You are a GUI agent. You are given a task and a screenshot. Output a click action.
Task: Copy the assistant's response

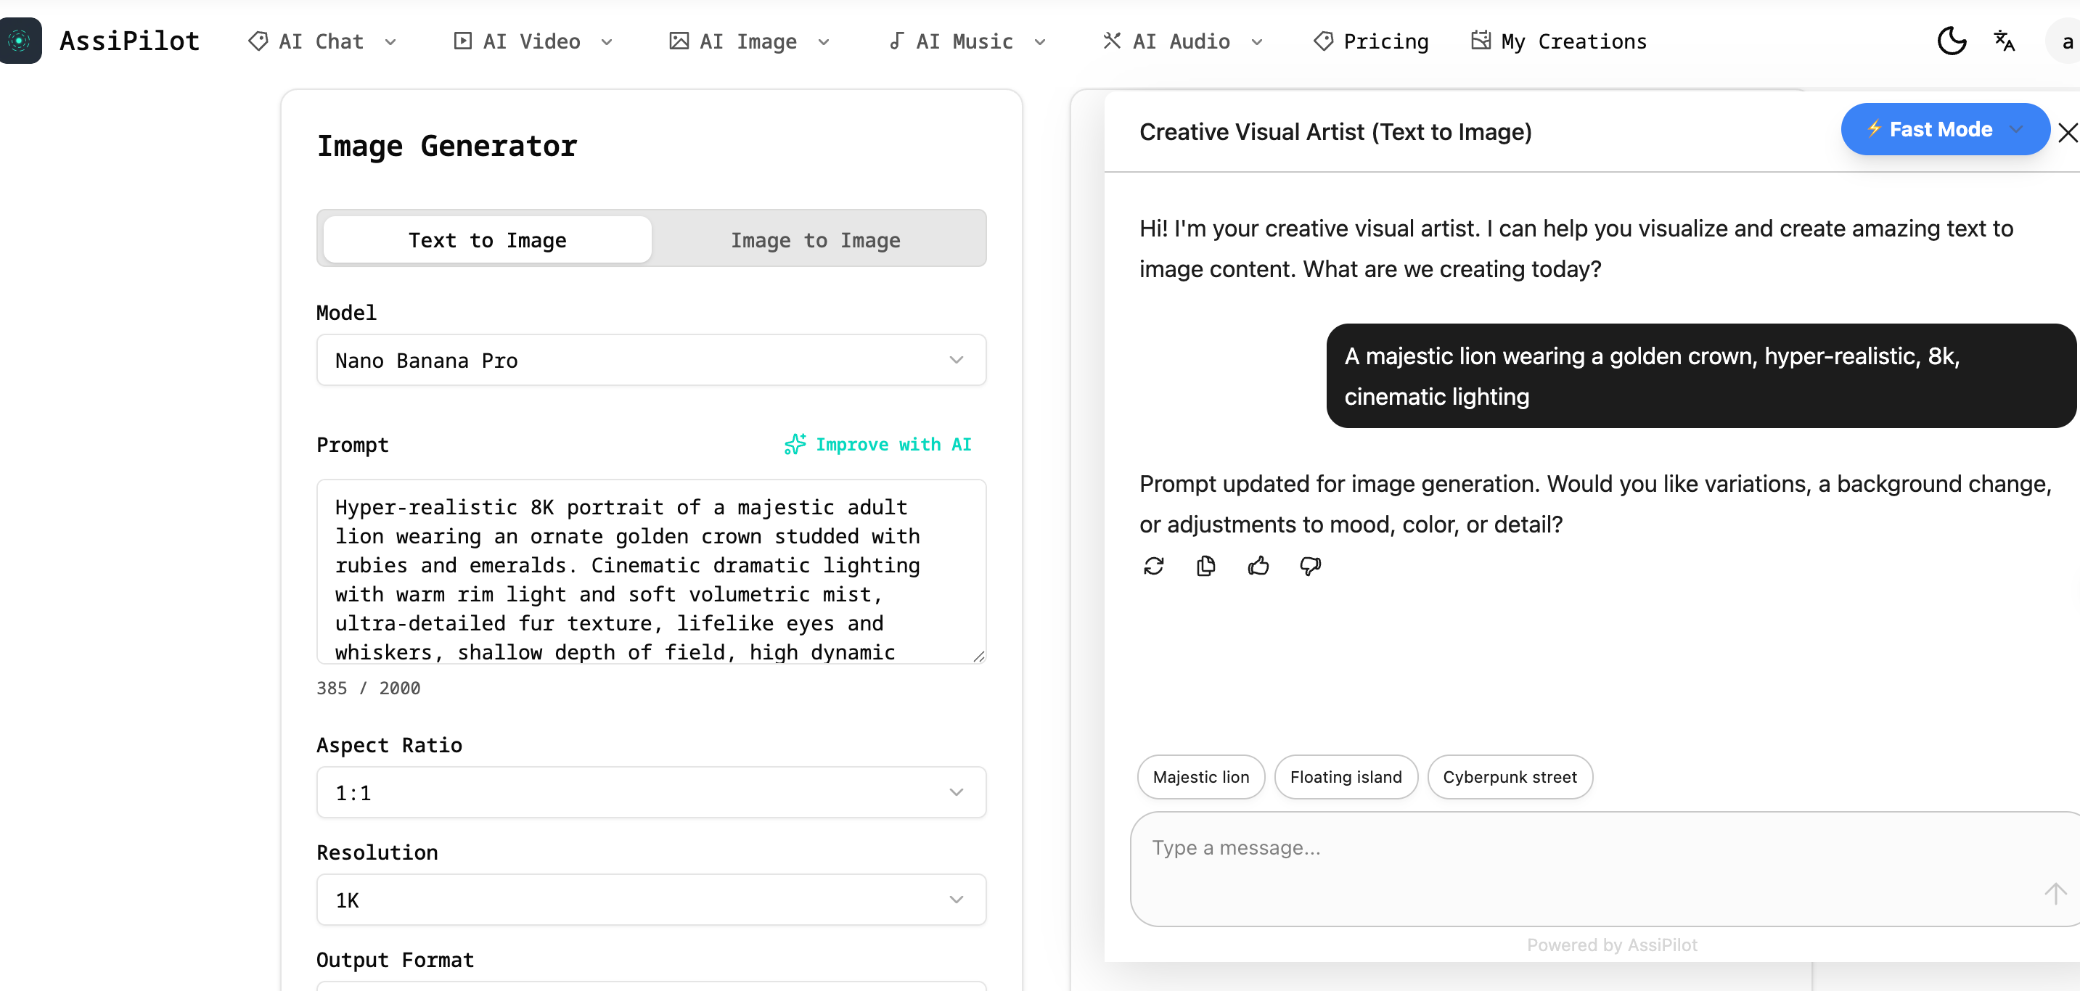[1205, 566]
